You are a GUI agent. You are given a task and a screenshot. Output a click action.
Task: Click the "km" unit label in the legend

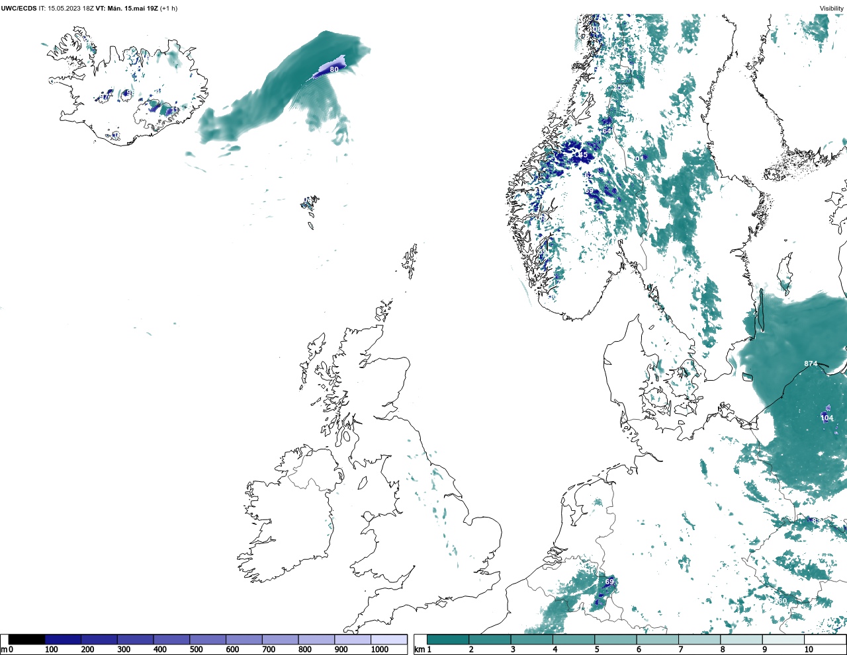coord(419,650)
